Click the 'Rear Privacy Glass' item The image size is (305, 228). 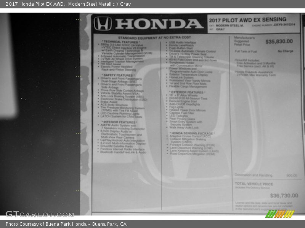click(182, 119)
